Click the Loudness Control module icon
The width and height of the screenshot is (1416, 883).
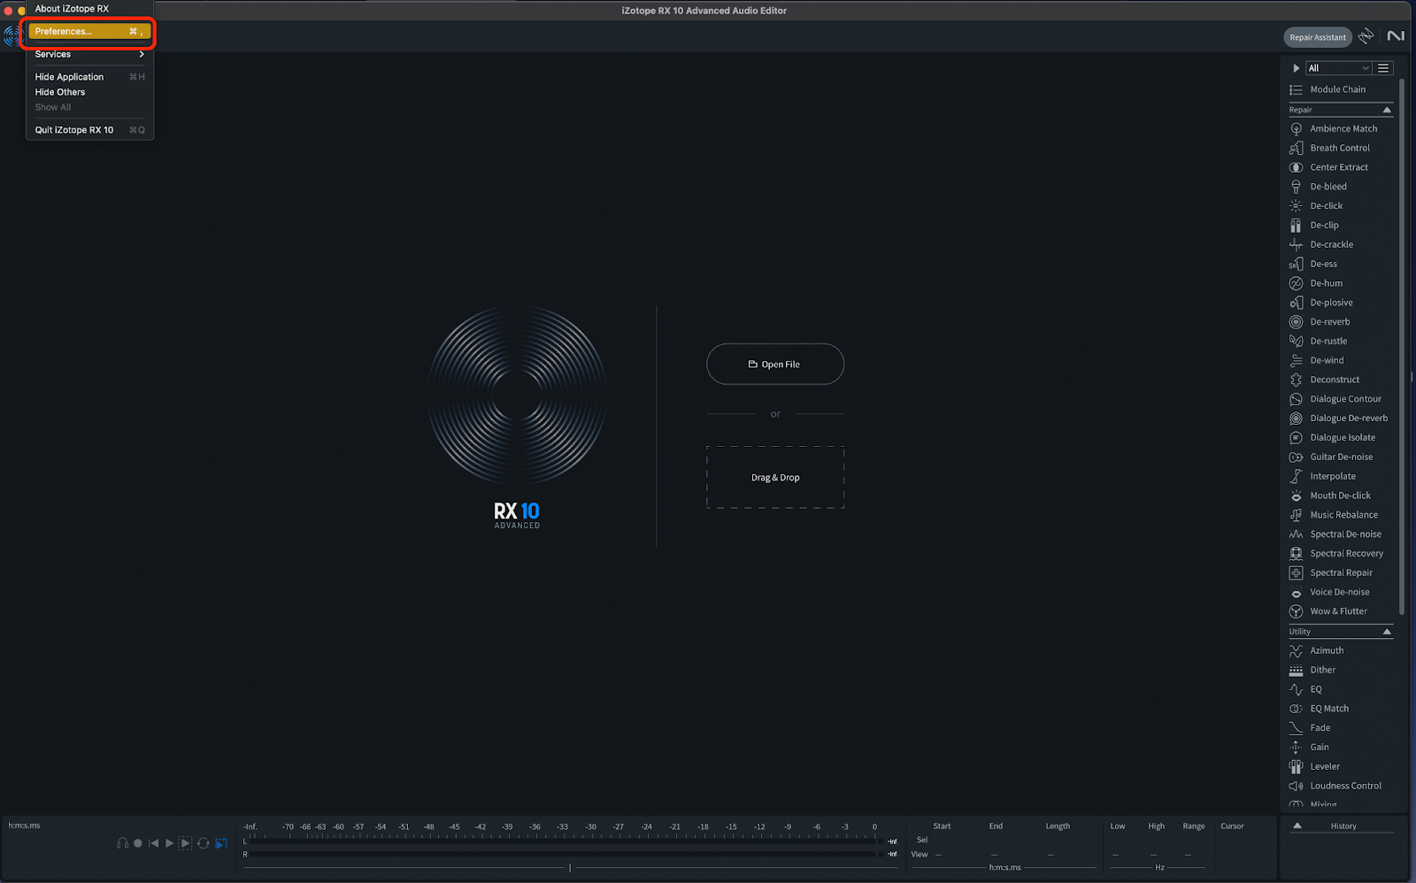1296,786
